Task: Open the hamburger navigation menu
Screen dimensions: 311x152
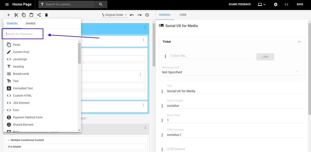Action: pos(7,4)
